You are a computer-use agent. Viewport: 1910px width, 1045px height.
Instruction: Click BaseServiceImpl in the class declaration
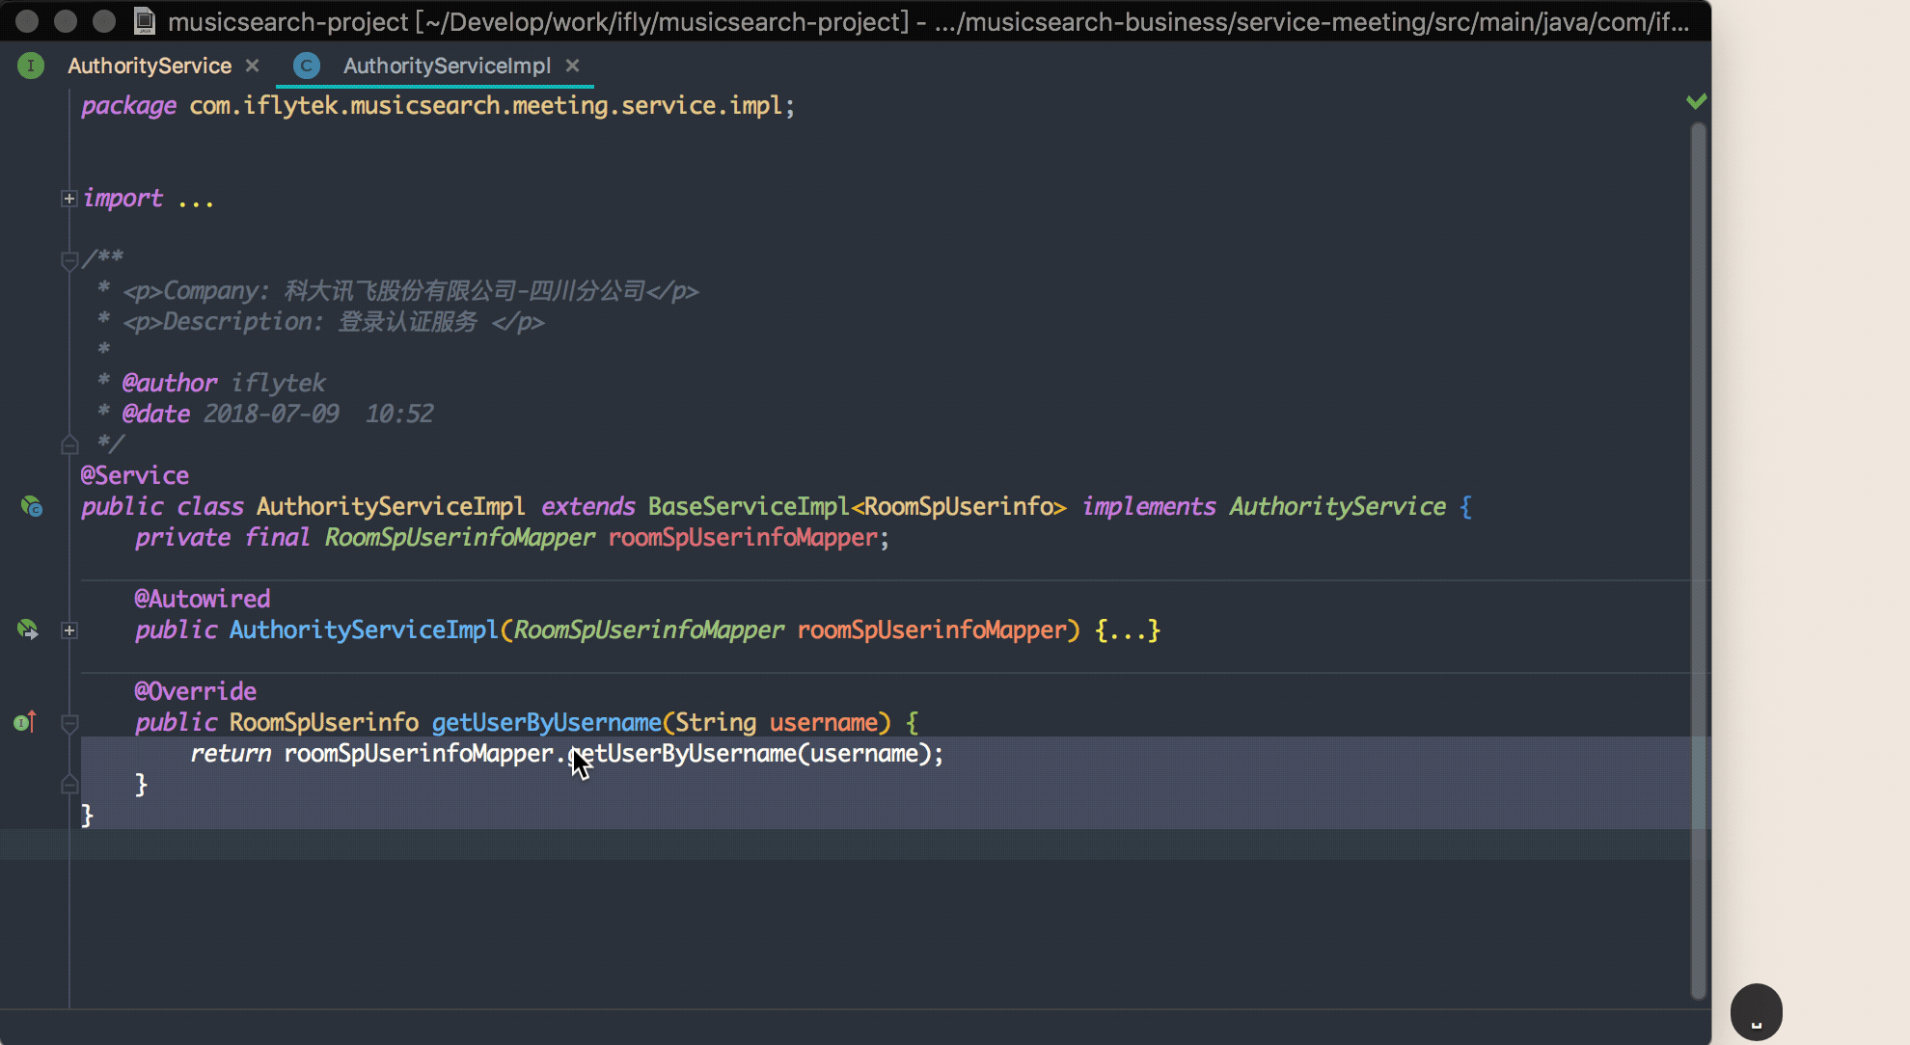[x=748, y=506]
